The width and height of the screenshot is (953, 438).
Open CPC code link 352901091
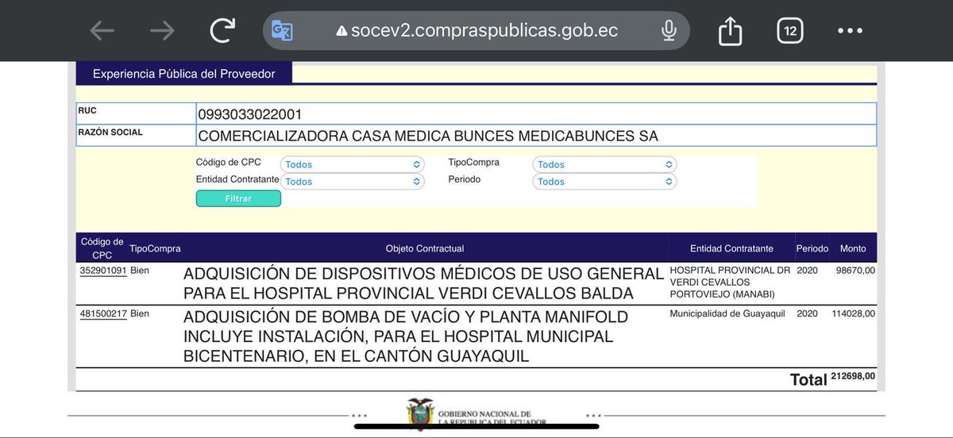pos(103,271)
